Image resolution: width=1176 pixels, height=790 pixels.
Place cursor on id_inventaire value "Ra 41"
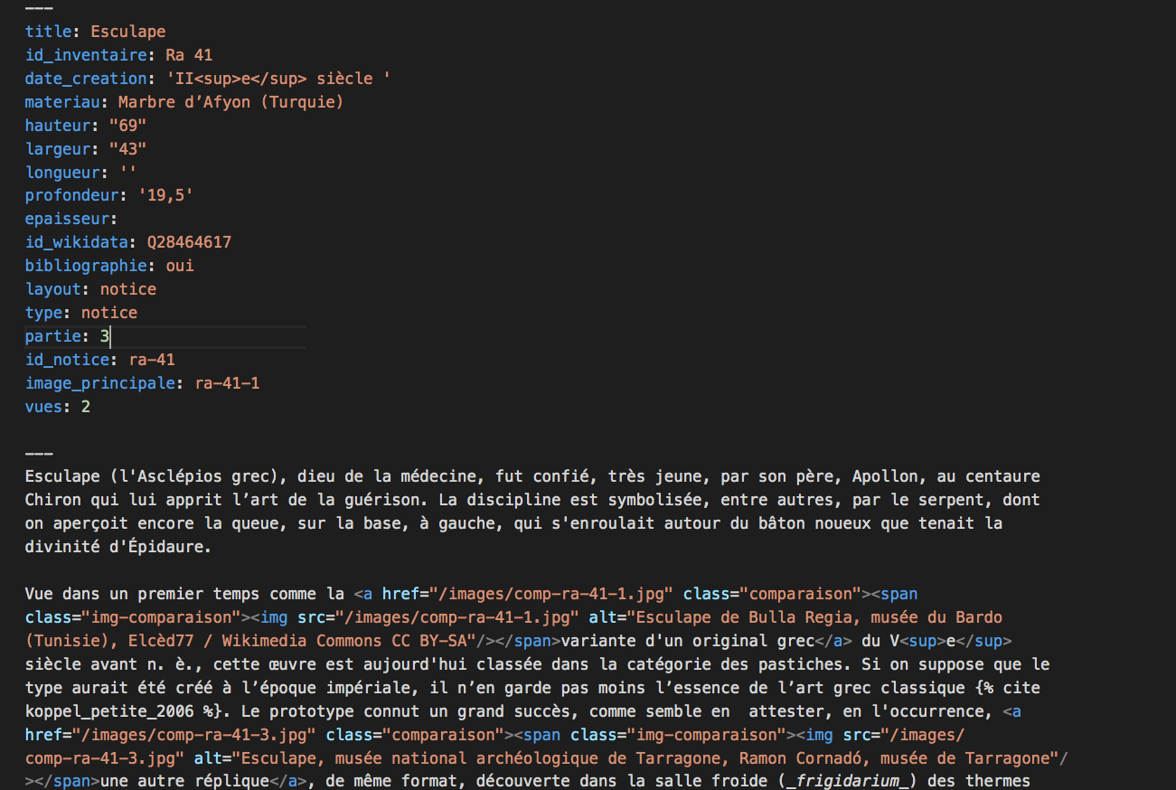(189, 55)
